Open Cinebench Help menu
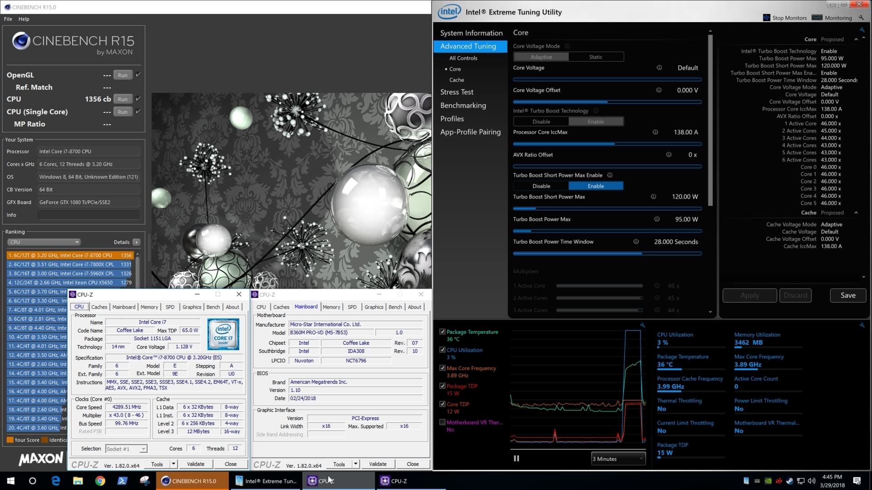 click(x=24, y=19)
